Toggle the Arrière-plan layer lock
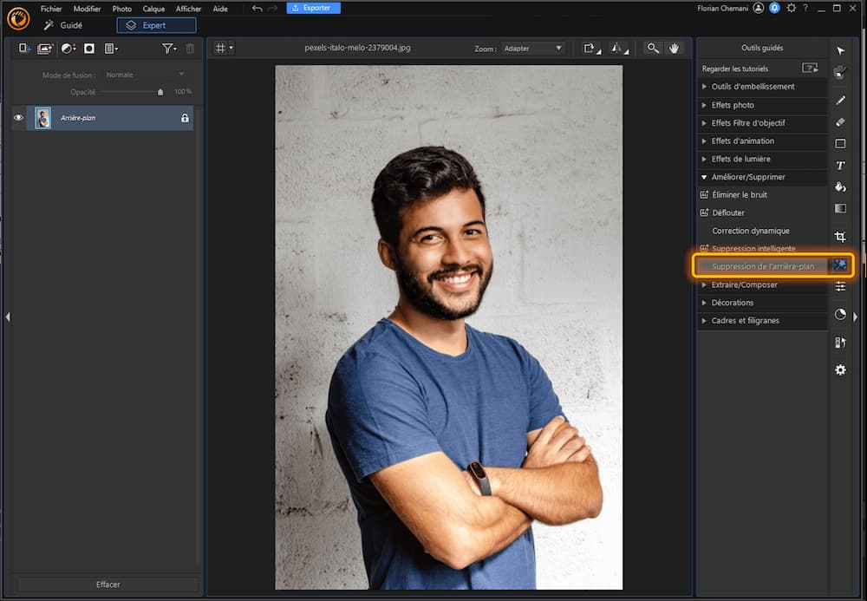Screen dimensions: 867x601 185,118
